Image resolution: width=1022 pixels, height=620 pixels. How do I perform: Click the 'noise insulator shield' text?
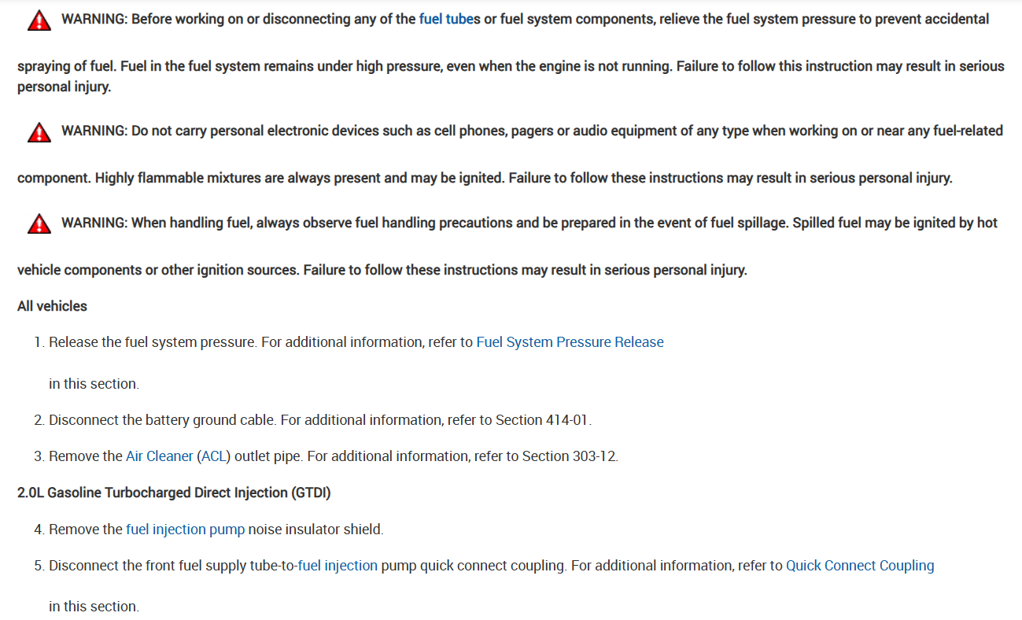click(x=315, y=530)
